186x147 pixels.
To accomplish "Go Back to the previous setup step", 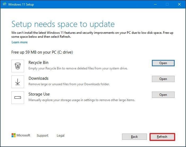I will click(134, 137).
